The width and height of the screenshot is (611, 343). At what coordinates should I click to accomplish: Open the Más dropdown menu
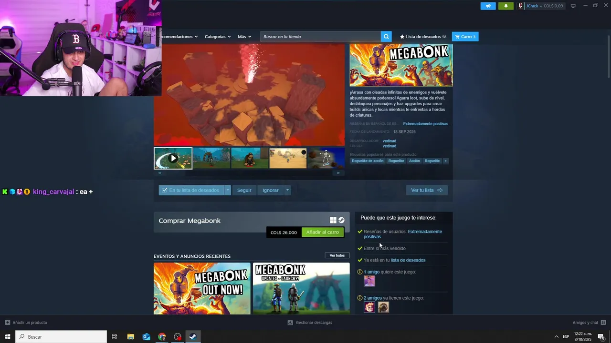(244, 36)
